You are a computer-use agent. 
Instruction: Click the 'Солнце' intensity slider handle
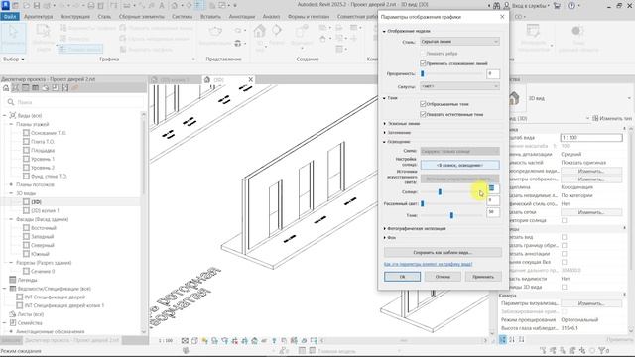click(440, 191)
